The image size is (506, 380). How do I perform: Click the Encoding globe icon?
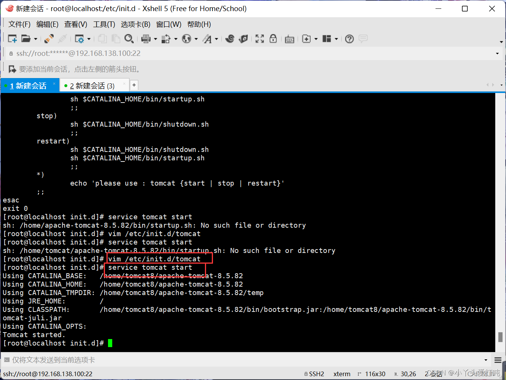187,39
